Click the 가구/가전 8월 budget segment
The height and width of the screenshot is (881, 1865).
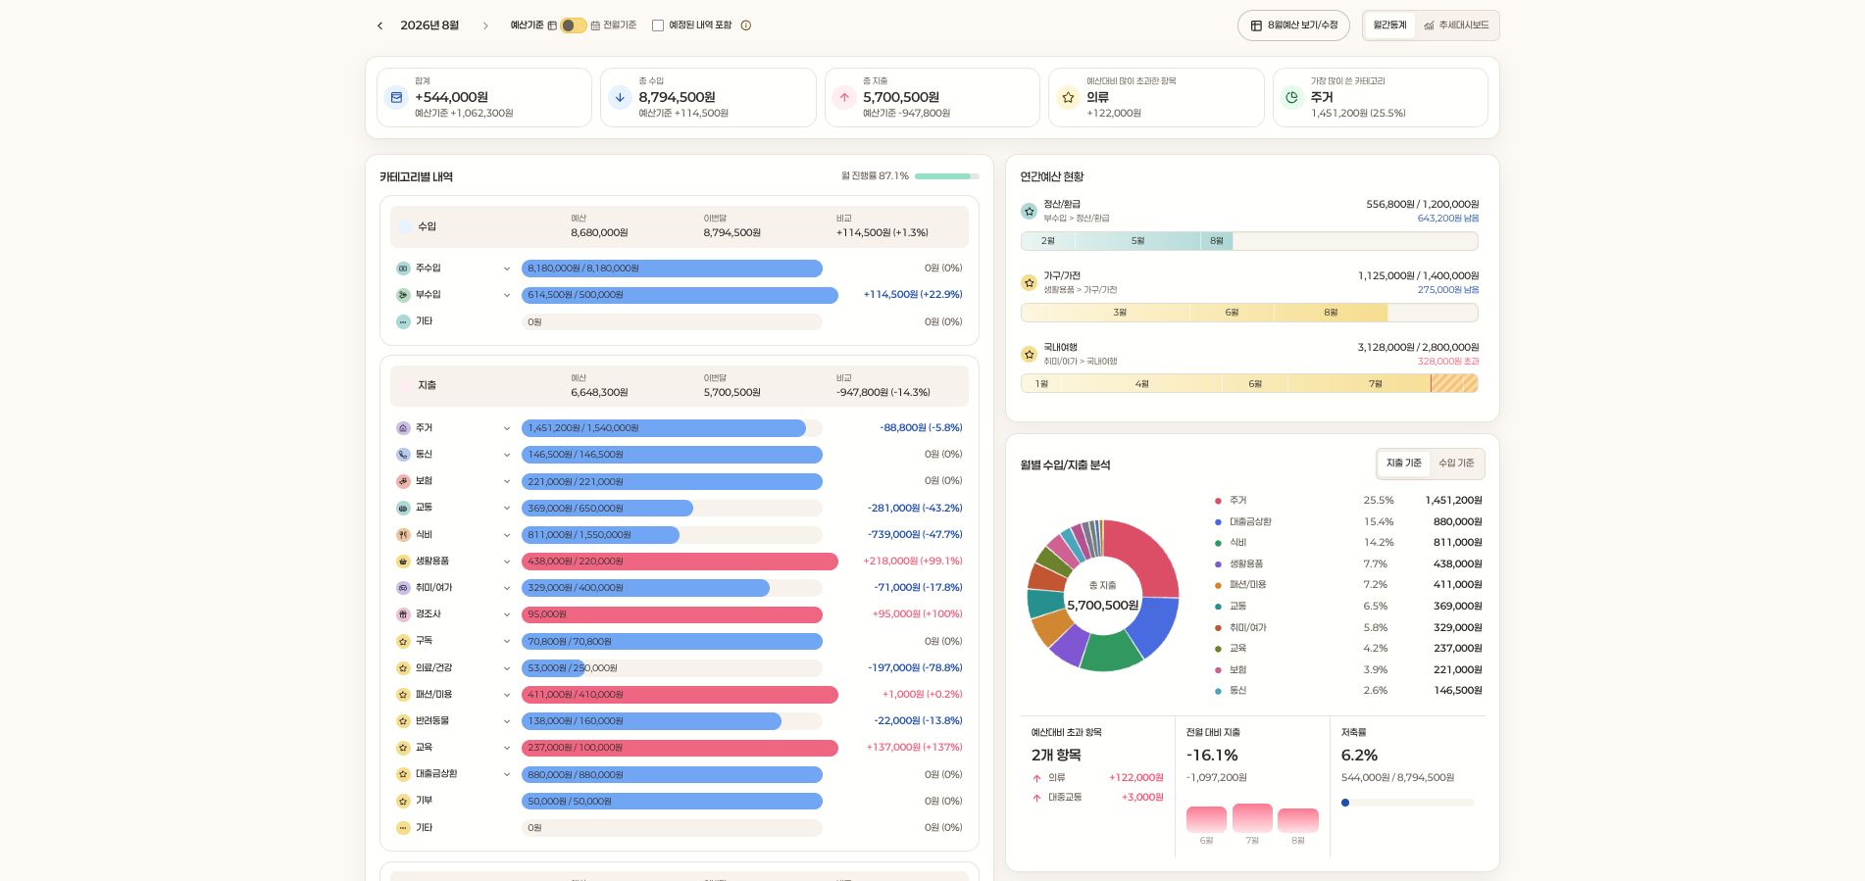click(x=1331, y=313)
